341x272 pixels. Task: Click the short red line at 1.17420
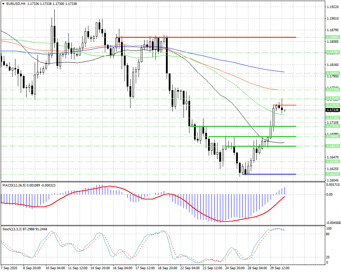click(x=285, y=105)
